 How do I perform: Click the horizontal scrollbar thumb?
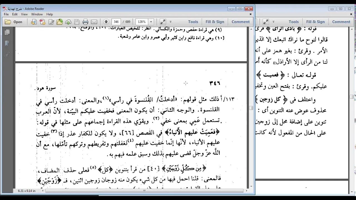(x=144, y=191)
